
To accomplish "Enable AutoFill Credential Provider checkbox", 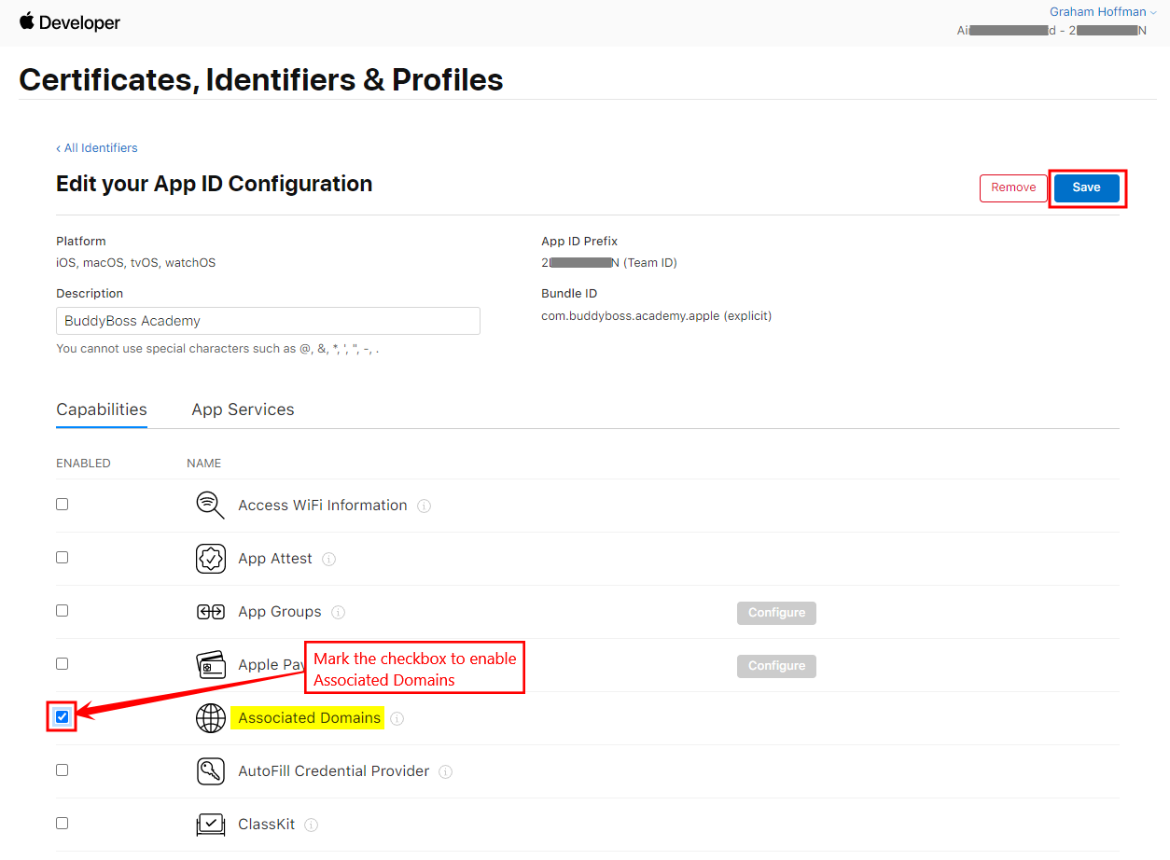I will coord(62,770).
